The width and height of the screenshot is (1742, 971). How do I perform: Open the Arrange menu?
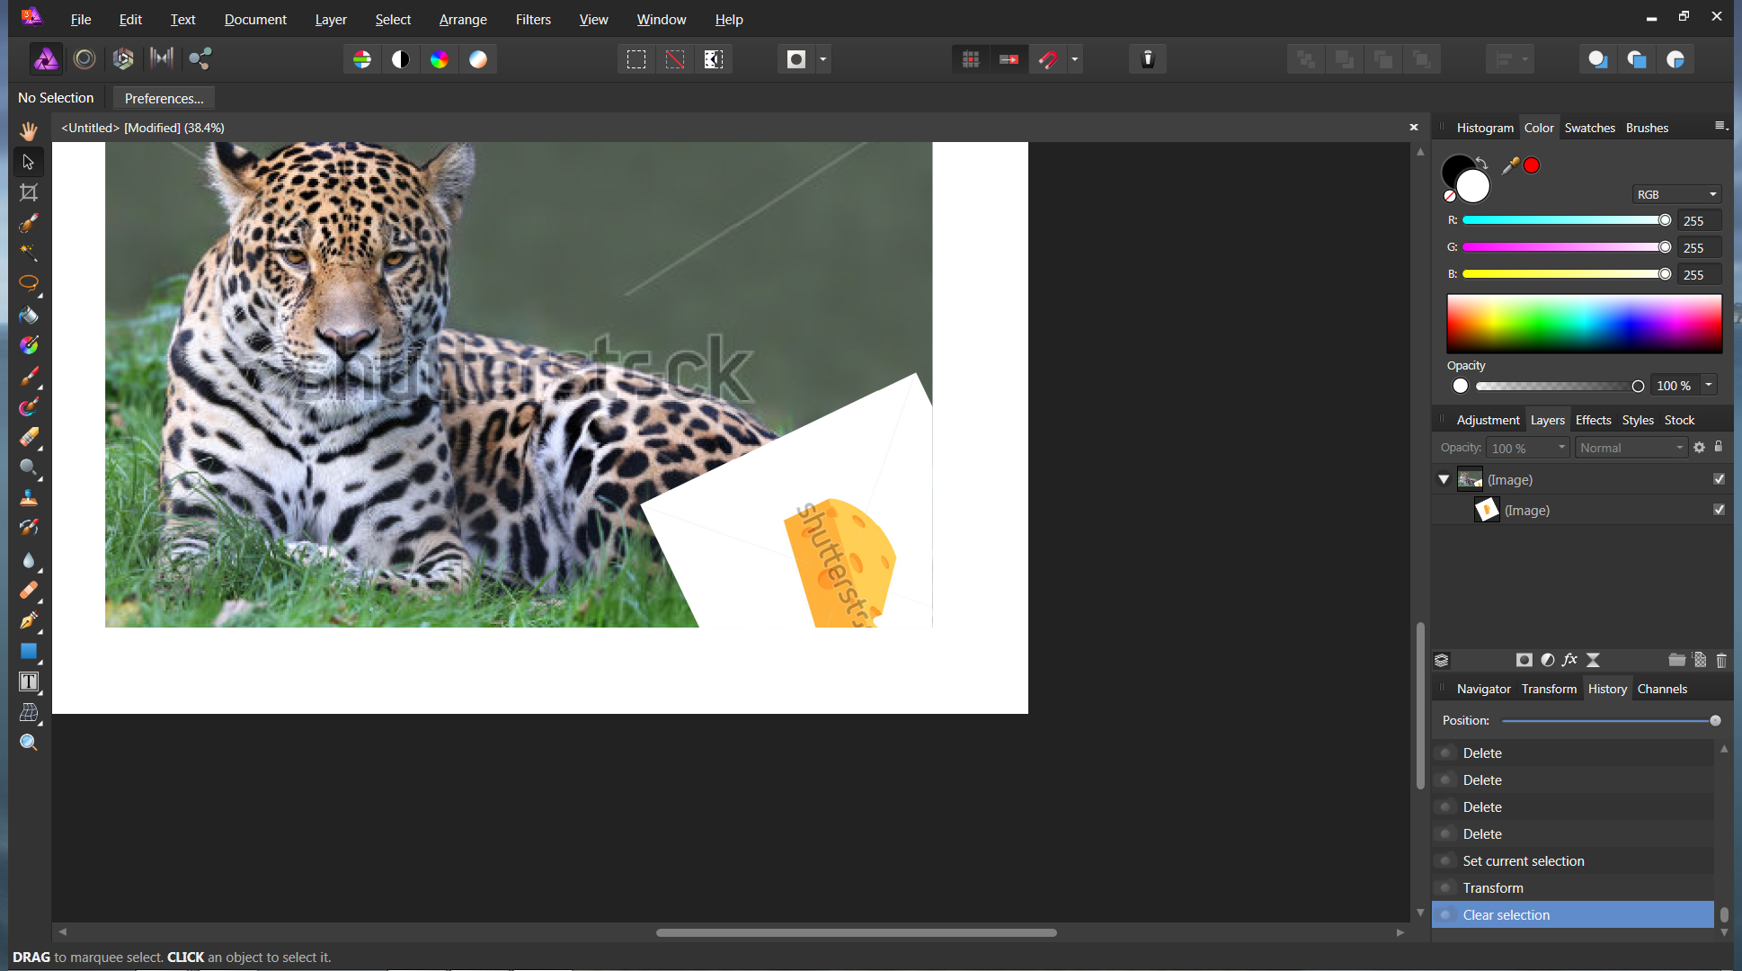[463, 19]
